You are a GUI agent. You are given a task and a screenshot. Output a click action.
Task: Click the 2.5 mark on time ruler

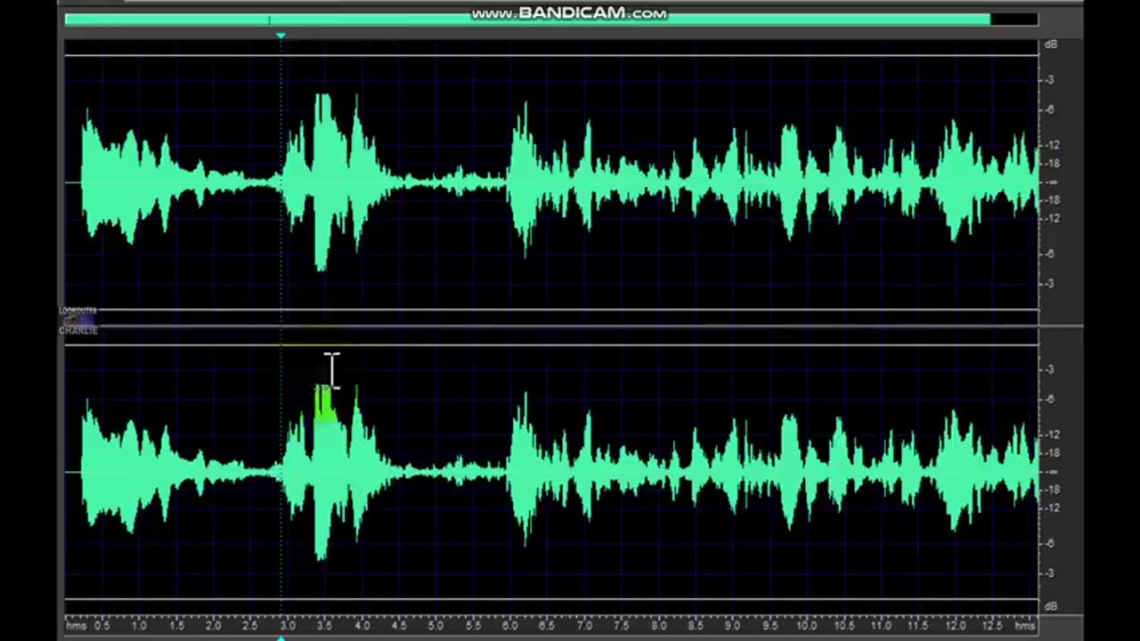250,626
